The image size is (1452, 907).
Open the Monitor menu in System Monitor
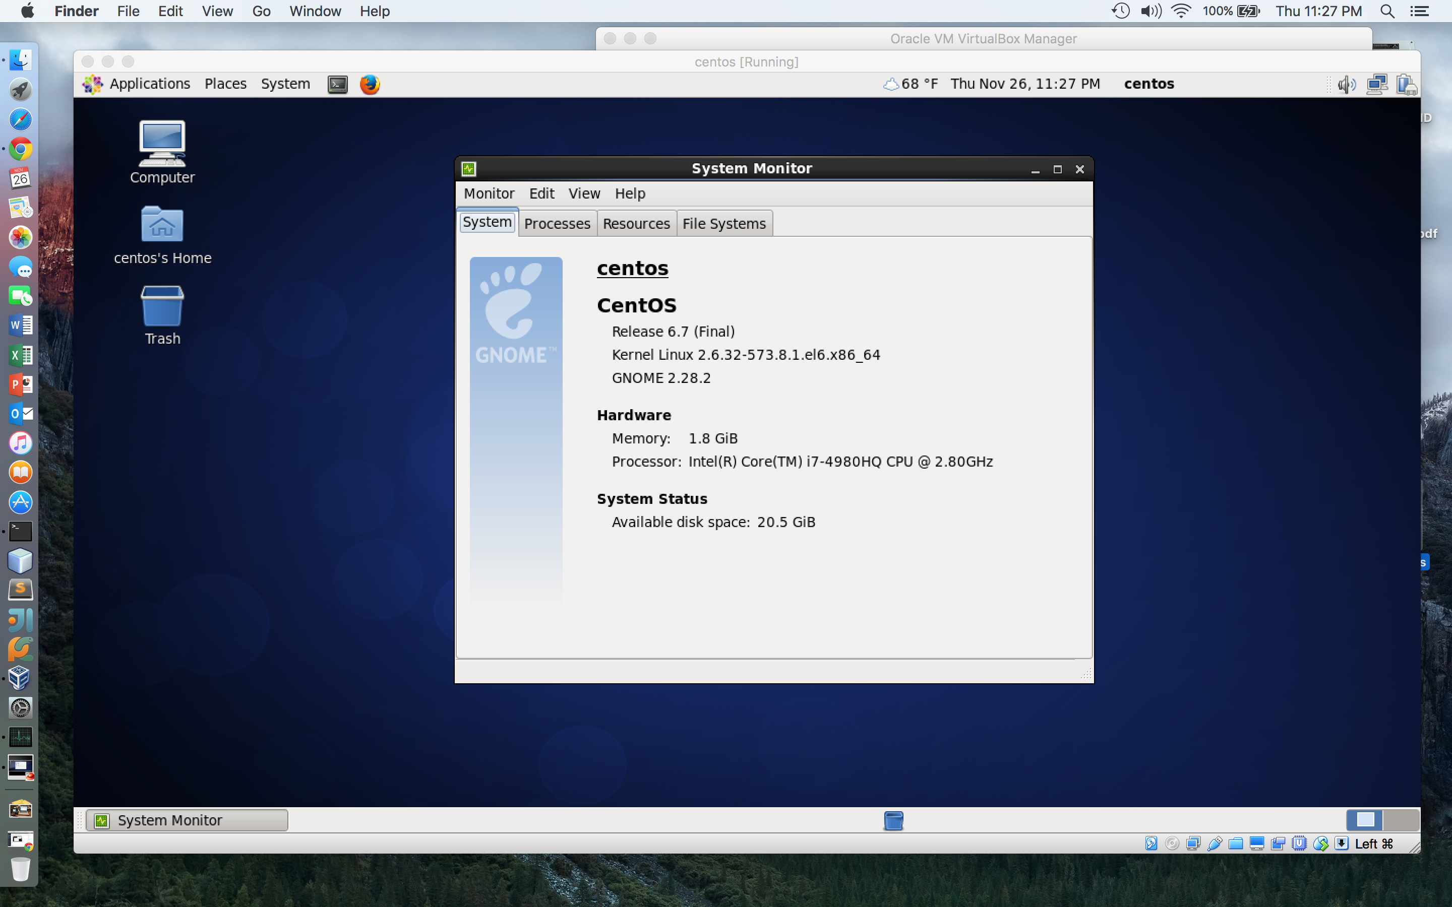(x=489, y=193)
